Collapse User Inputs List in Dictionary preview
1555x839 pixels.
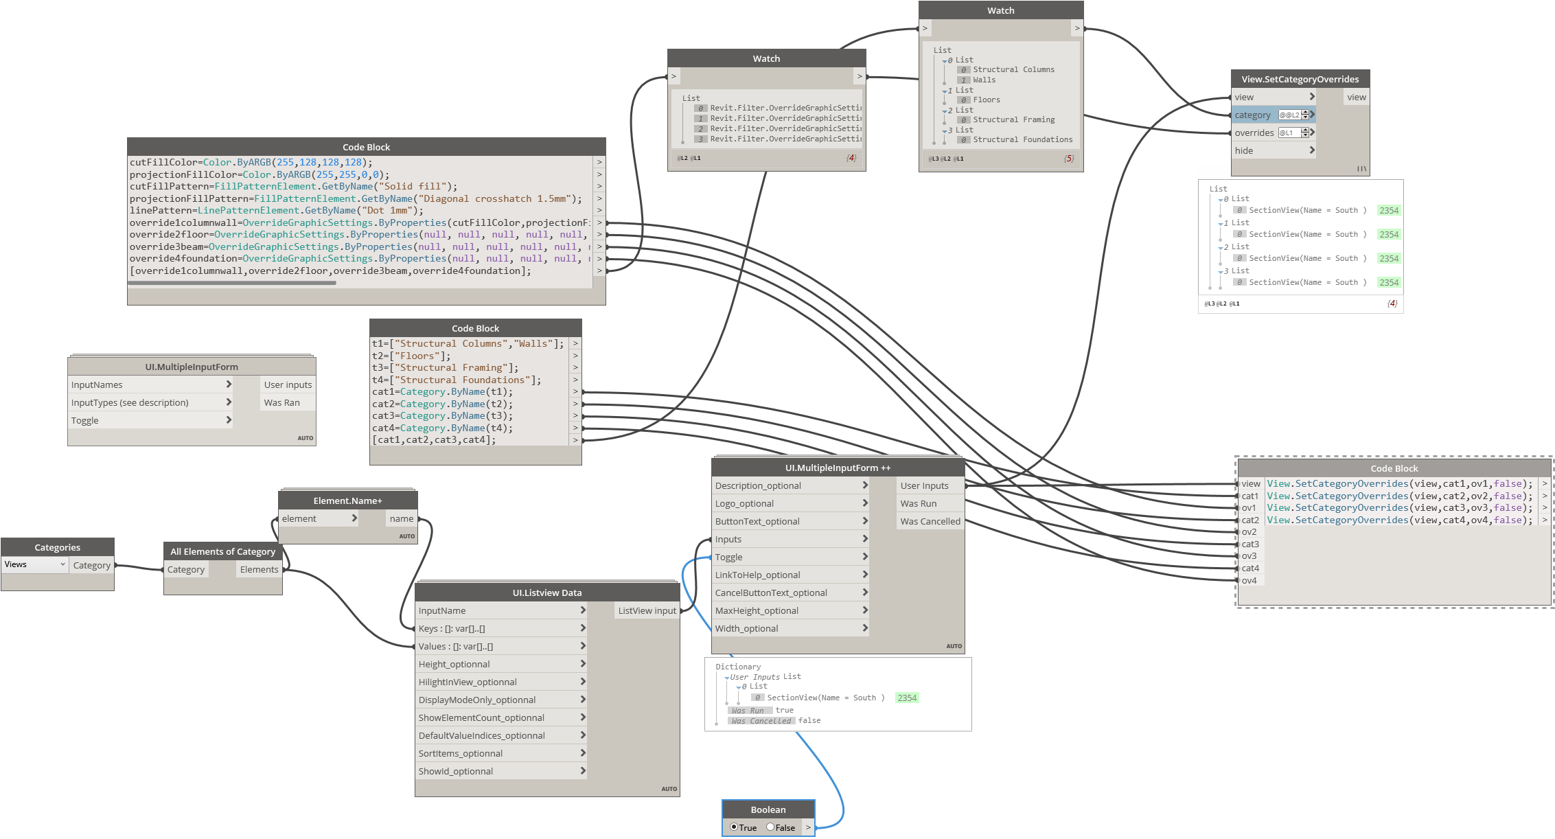[x=727, y=678]
